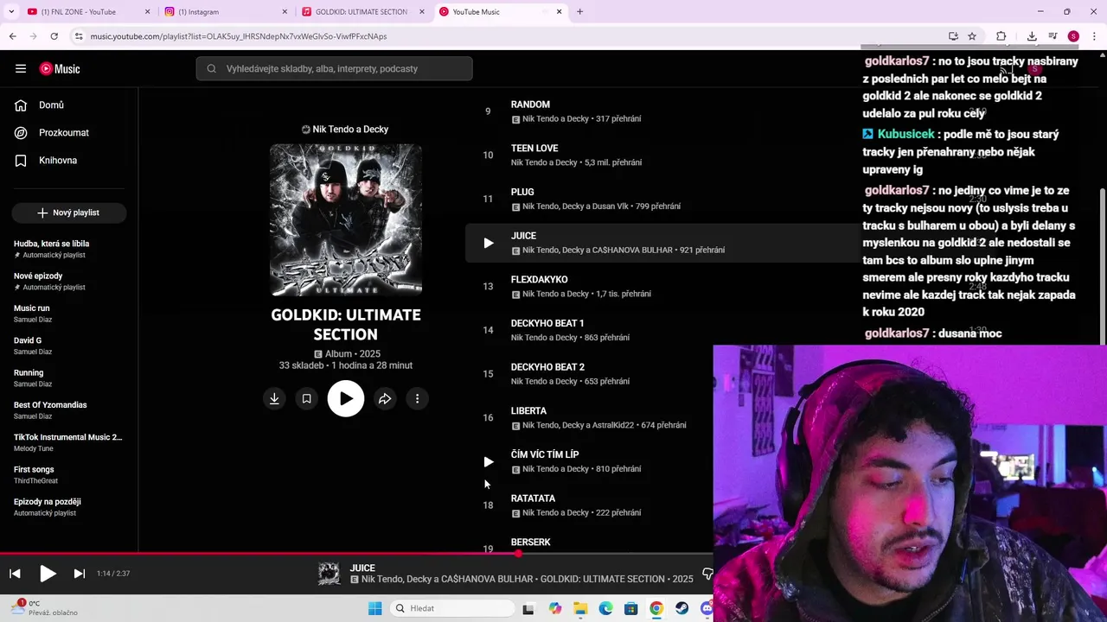This screenshot has width=1107, height=622.
Task: Focus the music search field
Action: click(x=334, y=68)
